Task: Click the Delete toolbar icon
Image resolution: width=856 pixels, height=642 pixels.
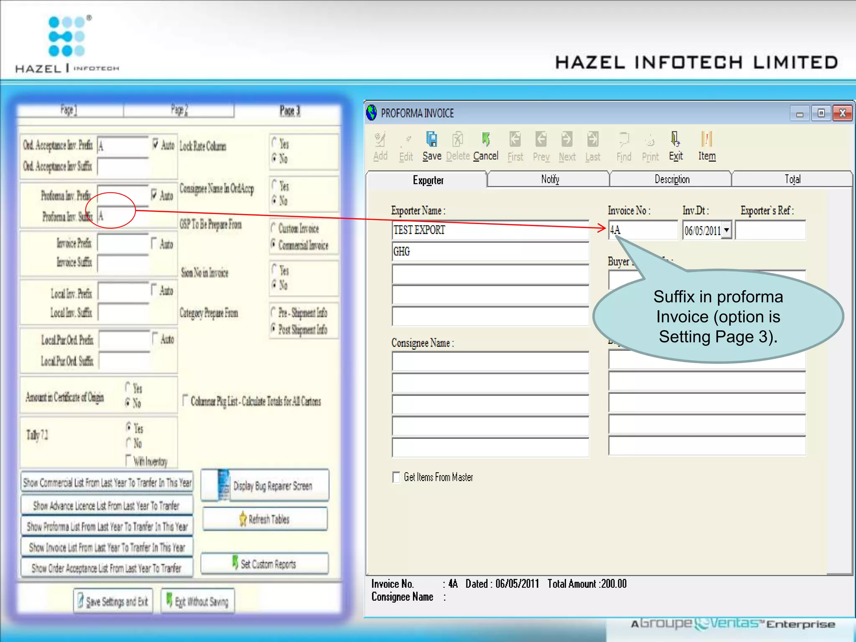Action: (458, 146)
